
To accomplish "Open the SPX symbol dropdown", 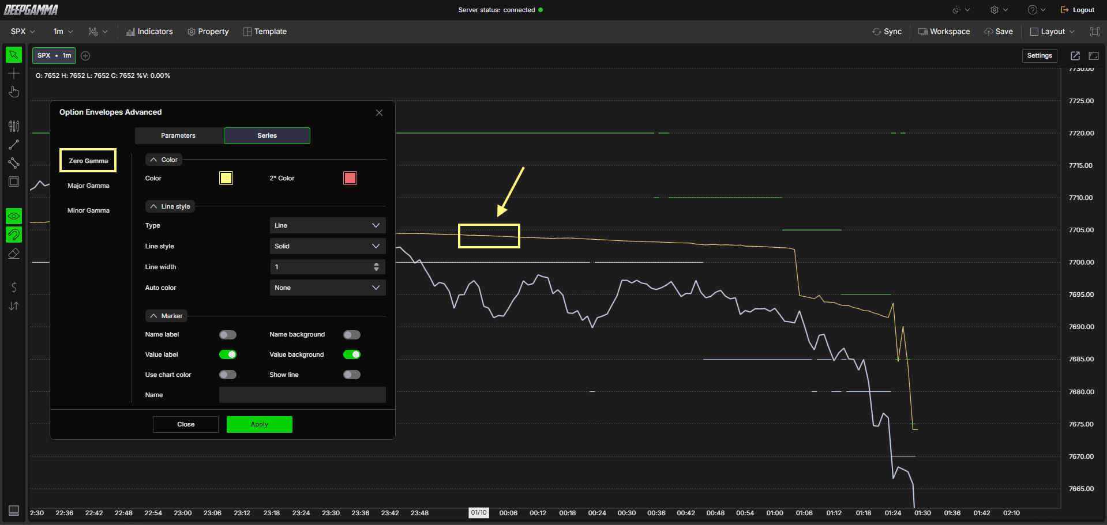I will pyautogui.click(x=23, y=32).
